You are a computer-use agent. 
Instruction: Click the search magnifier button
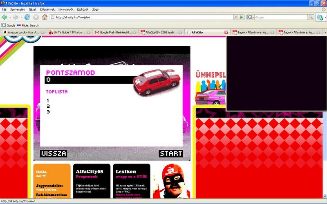(311, 17)
